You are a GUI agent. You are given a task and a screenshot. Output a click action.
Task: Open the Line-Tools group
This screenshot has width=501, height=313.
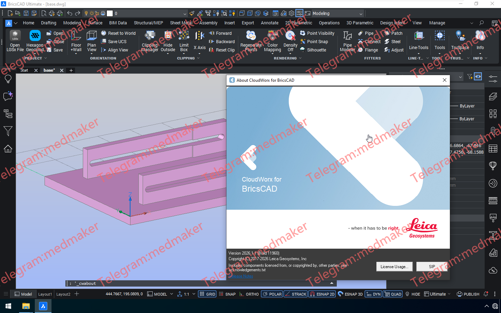[x=419, y=41]
